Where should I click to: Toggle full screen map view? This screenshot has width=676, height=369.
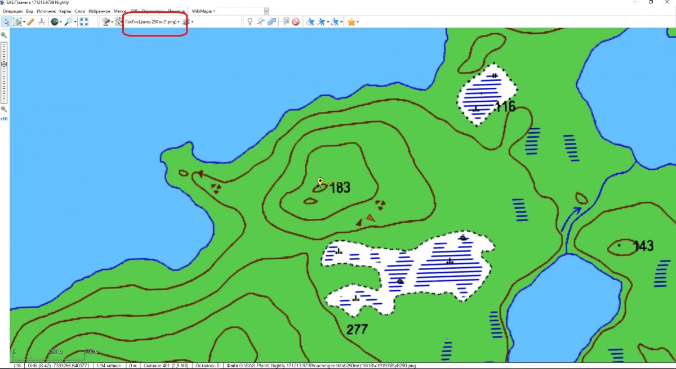point(84,22)
